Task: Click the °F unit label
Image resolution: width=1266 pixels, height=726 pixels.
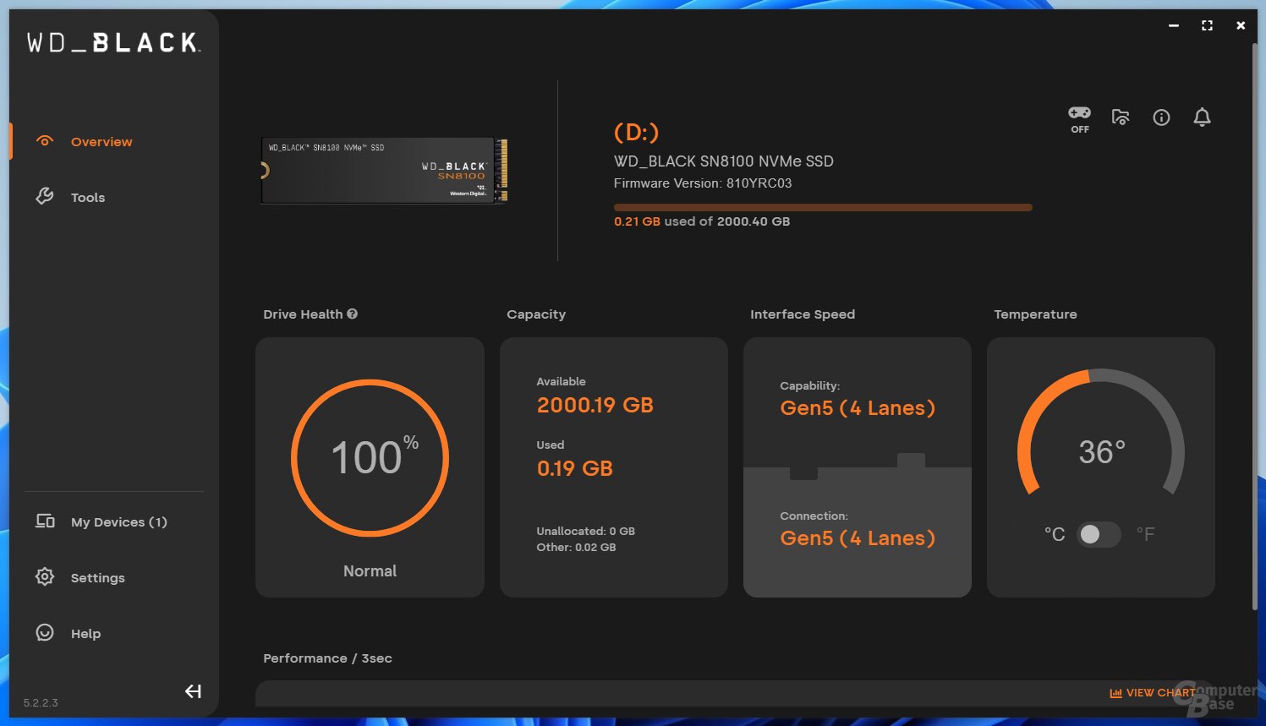Action: click(x=1145, y=534)
